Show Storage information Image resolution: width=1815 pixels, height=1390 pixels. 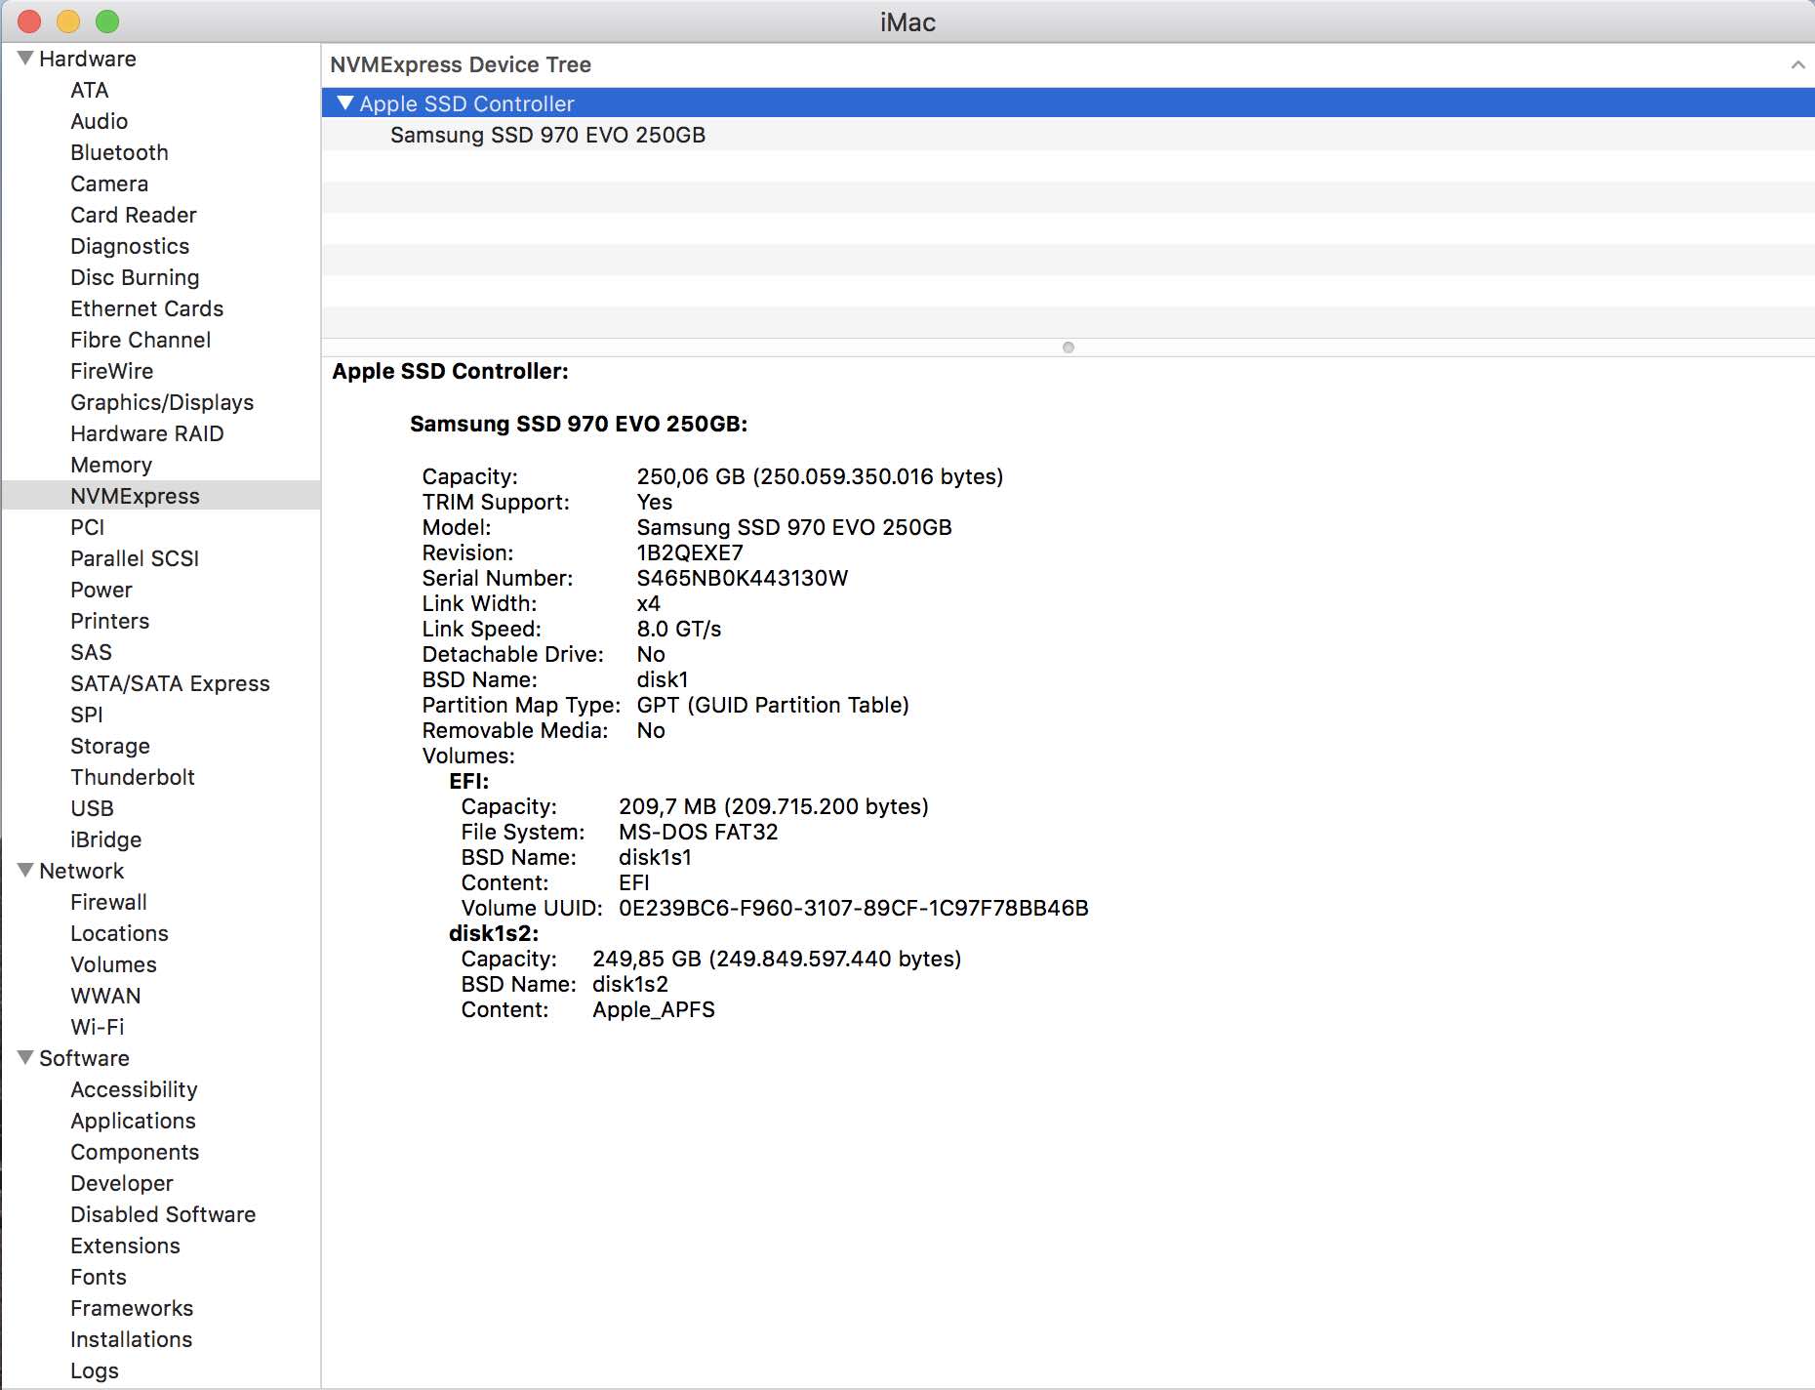coord(110,746)
